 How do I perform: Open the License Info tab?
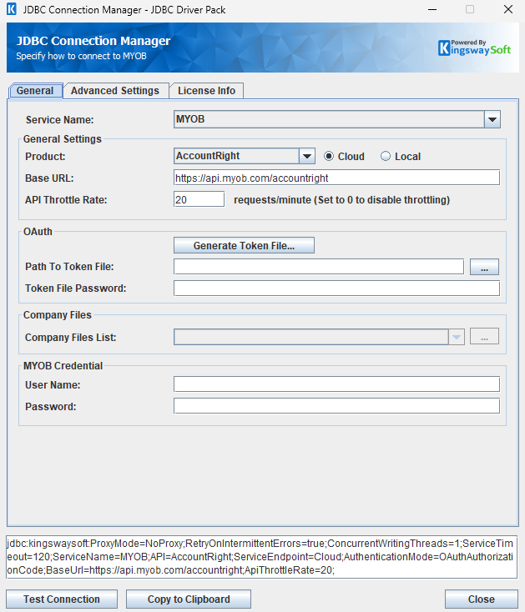point(207,91)
